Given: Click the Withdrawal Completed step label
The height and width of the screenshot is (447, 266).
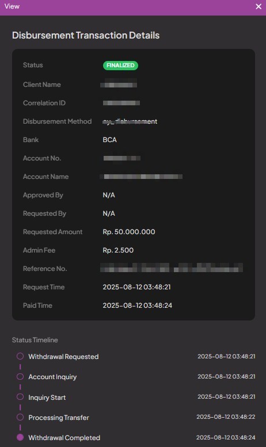Looking at the screenshot, I should tap(64, 438).
